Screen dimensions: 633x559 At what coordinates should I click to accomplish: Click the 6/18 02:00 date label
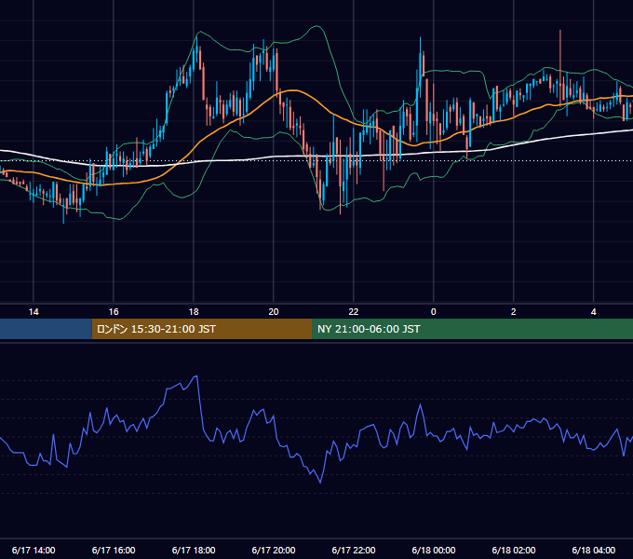pos(513,550)
